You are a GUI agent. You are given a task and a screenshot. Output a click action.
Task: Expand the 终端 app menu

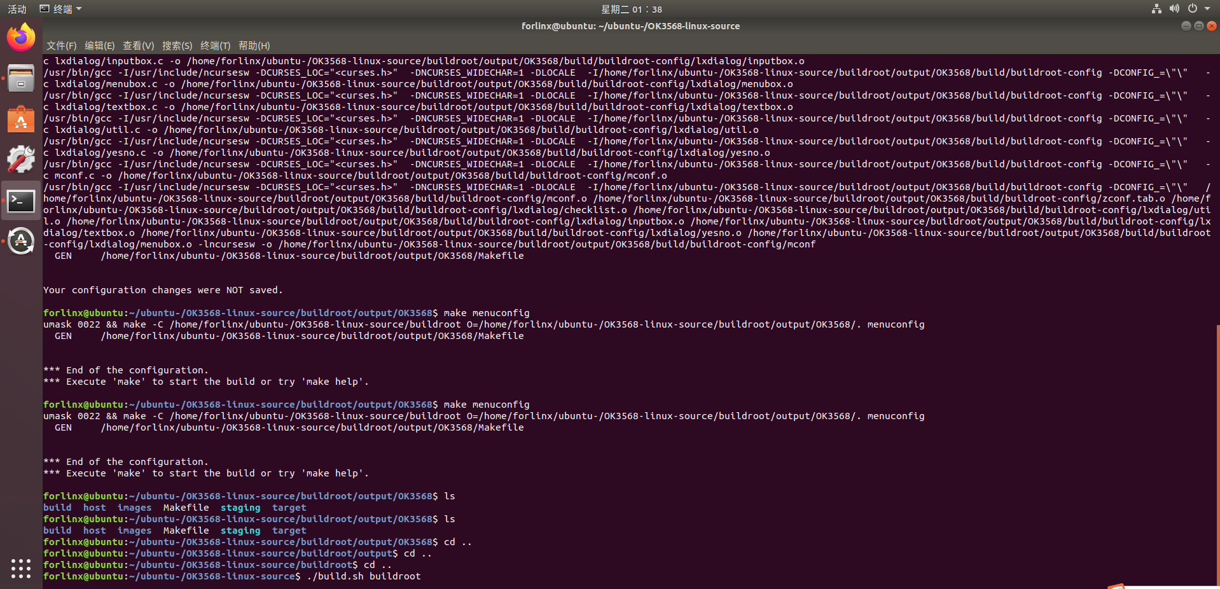[x=61, y=9]
